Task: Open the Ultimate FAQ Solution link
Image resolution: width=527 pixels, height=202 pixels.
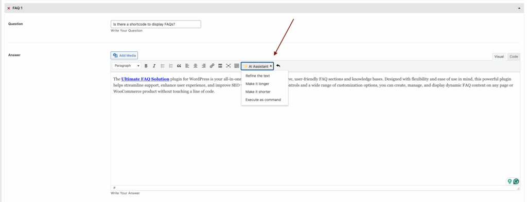Action: point(145,79)
